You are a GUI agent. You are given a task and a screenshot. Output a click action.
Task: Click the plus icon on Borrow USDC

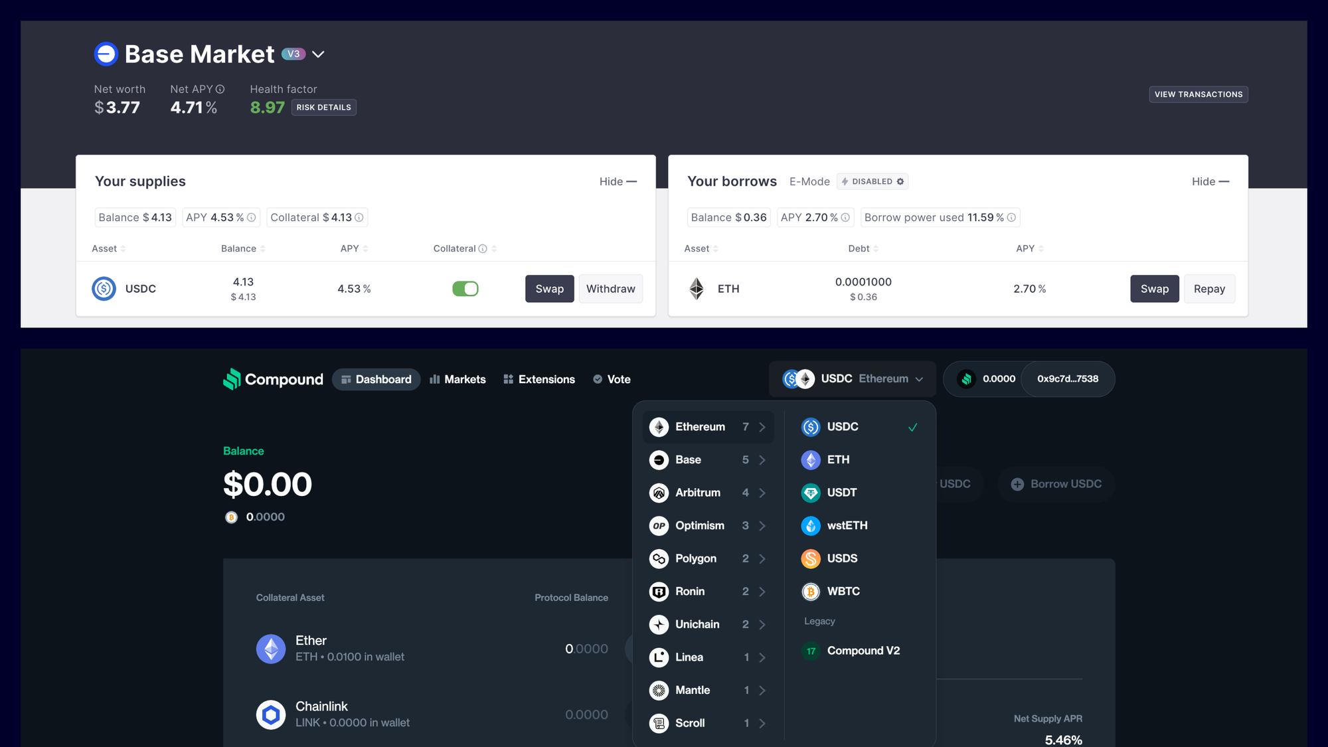(x=1017, y=484)
